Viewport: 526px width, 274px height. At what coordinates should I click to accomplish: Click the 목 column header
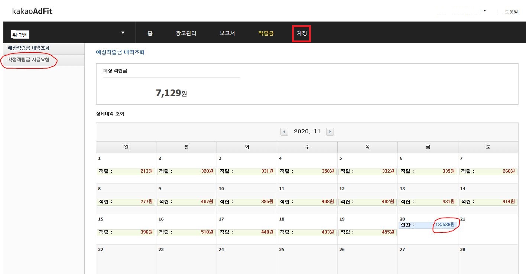(367, 147)
